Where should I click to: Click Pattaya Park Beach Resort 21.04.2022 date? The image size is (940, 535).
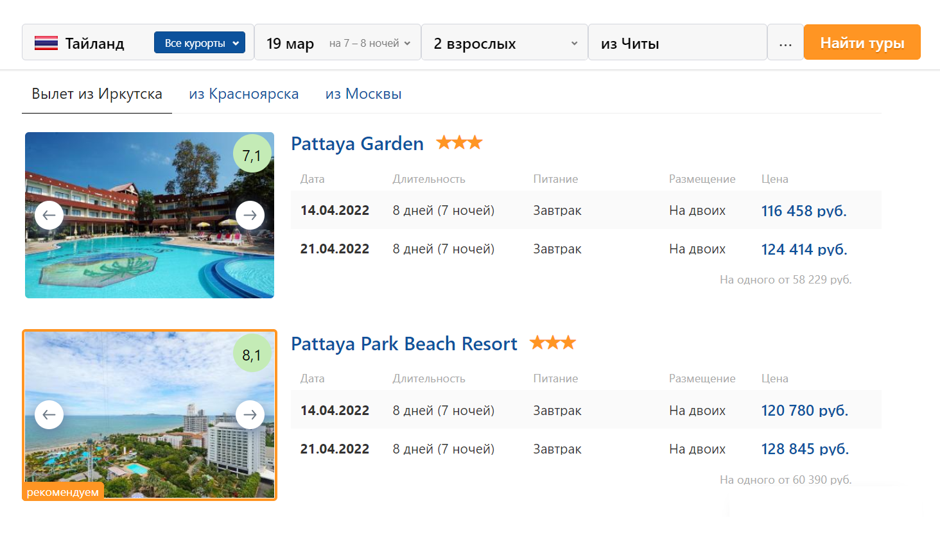point(335,449)
